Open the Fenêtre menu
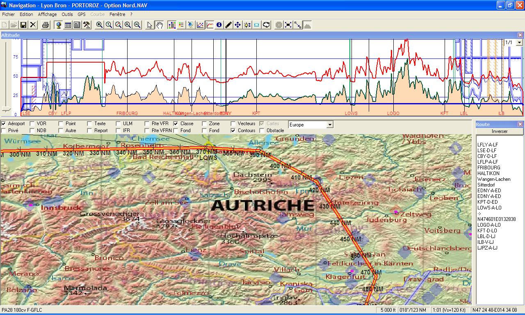525x315 pixels. pyautogui.click(x=117, y=14)
